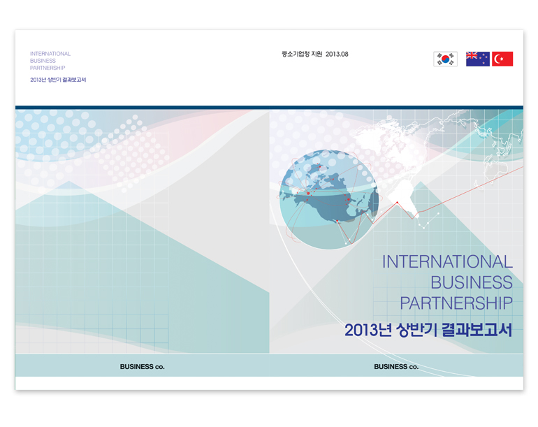Select the small top-left 'INTERNATIONAL' text
Image resolution: width=538 pixels, height=427 pixels.
coord(50,54)
